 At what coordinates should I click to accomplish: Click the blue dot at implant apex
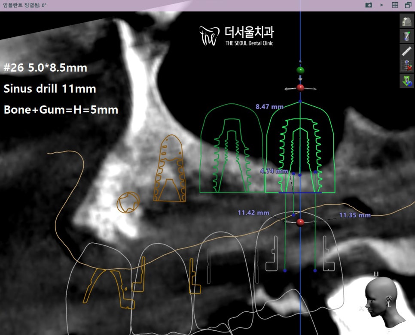[x=300, y=102]
